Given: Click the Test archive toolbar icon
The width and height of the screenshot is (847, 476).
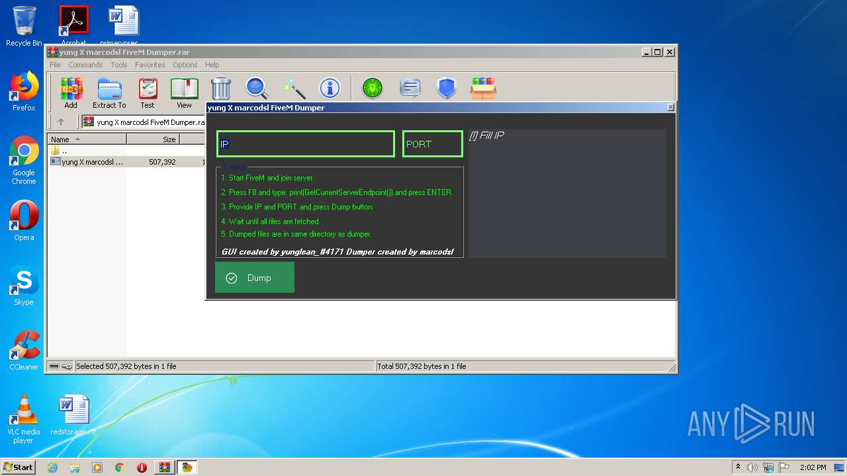Looking at the screenshot, I should [x=148, y=93].
